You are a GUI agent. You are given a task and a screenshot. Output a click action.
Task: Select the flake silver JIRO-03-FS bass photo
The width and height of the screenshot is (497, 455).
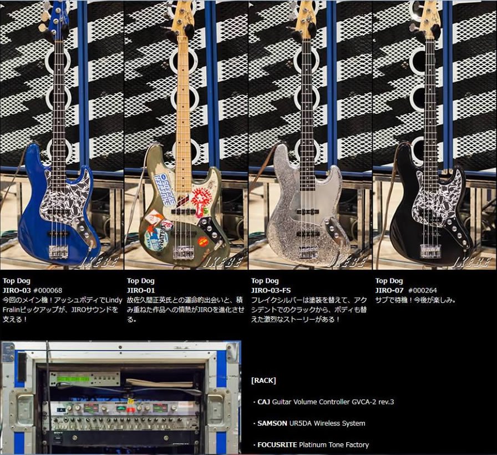click(x=310, y=135)
